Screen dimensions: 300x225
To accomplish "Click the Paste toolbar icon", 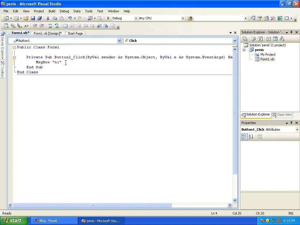I will pyautogui.click(x=62, y=18).
